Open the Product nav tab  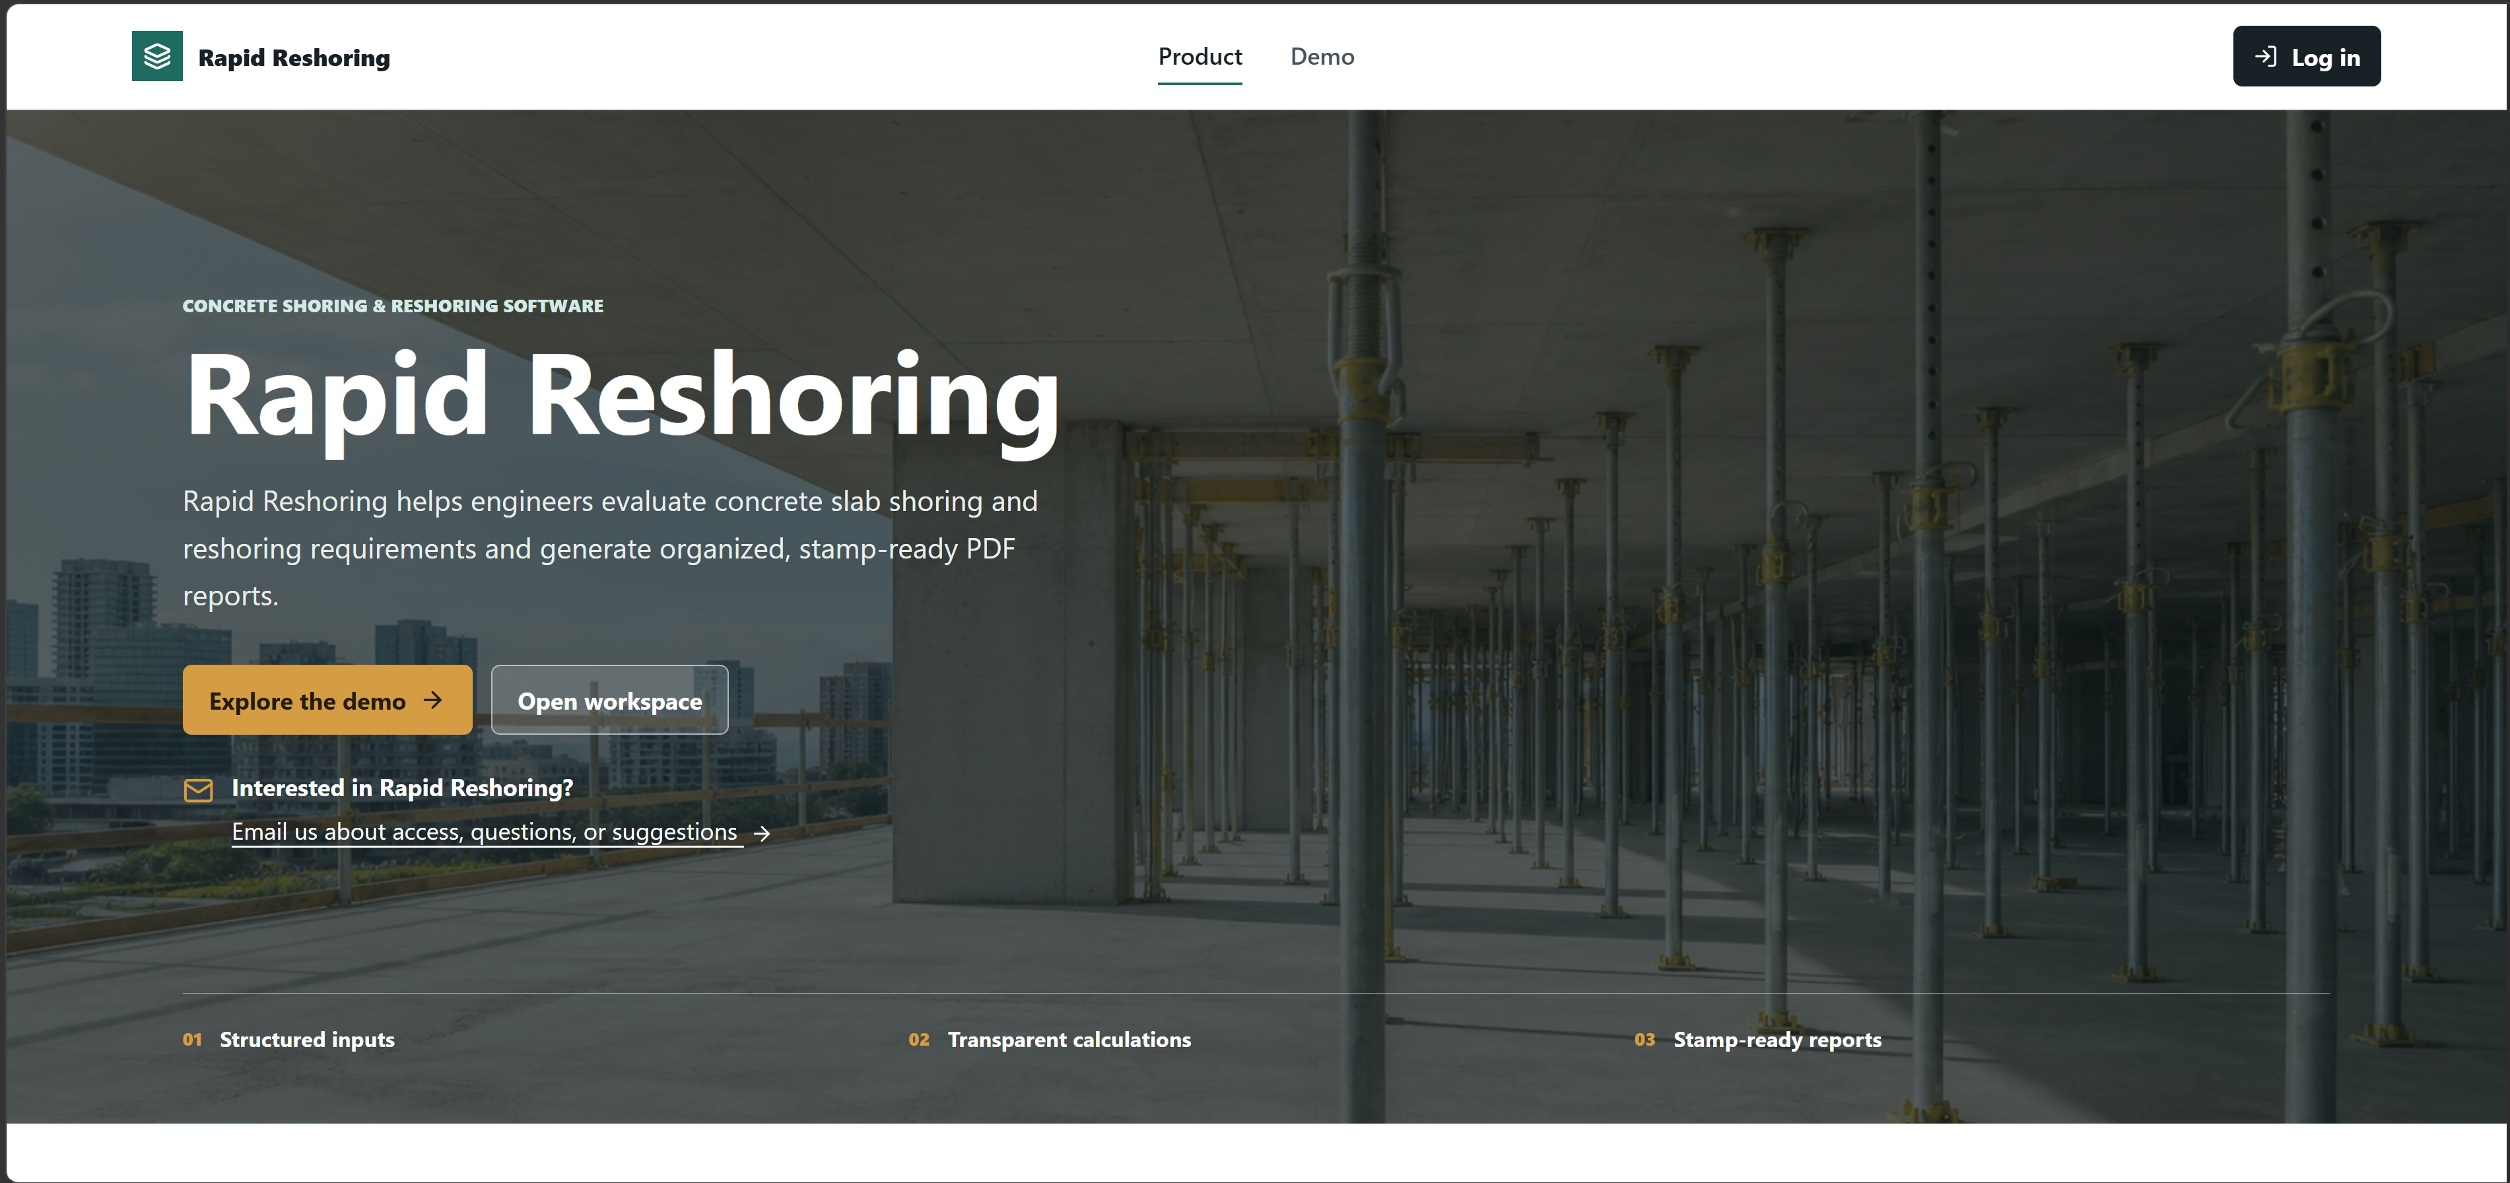point(1200,57)
